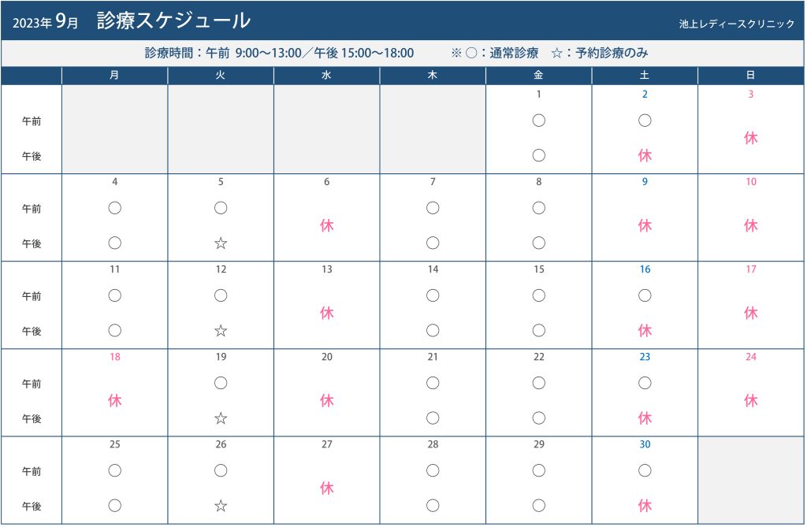Click the star on September 5 afternoon
807x527 pixels.
(221, 243)
